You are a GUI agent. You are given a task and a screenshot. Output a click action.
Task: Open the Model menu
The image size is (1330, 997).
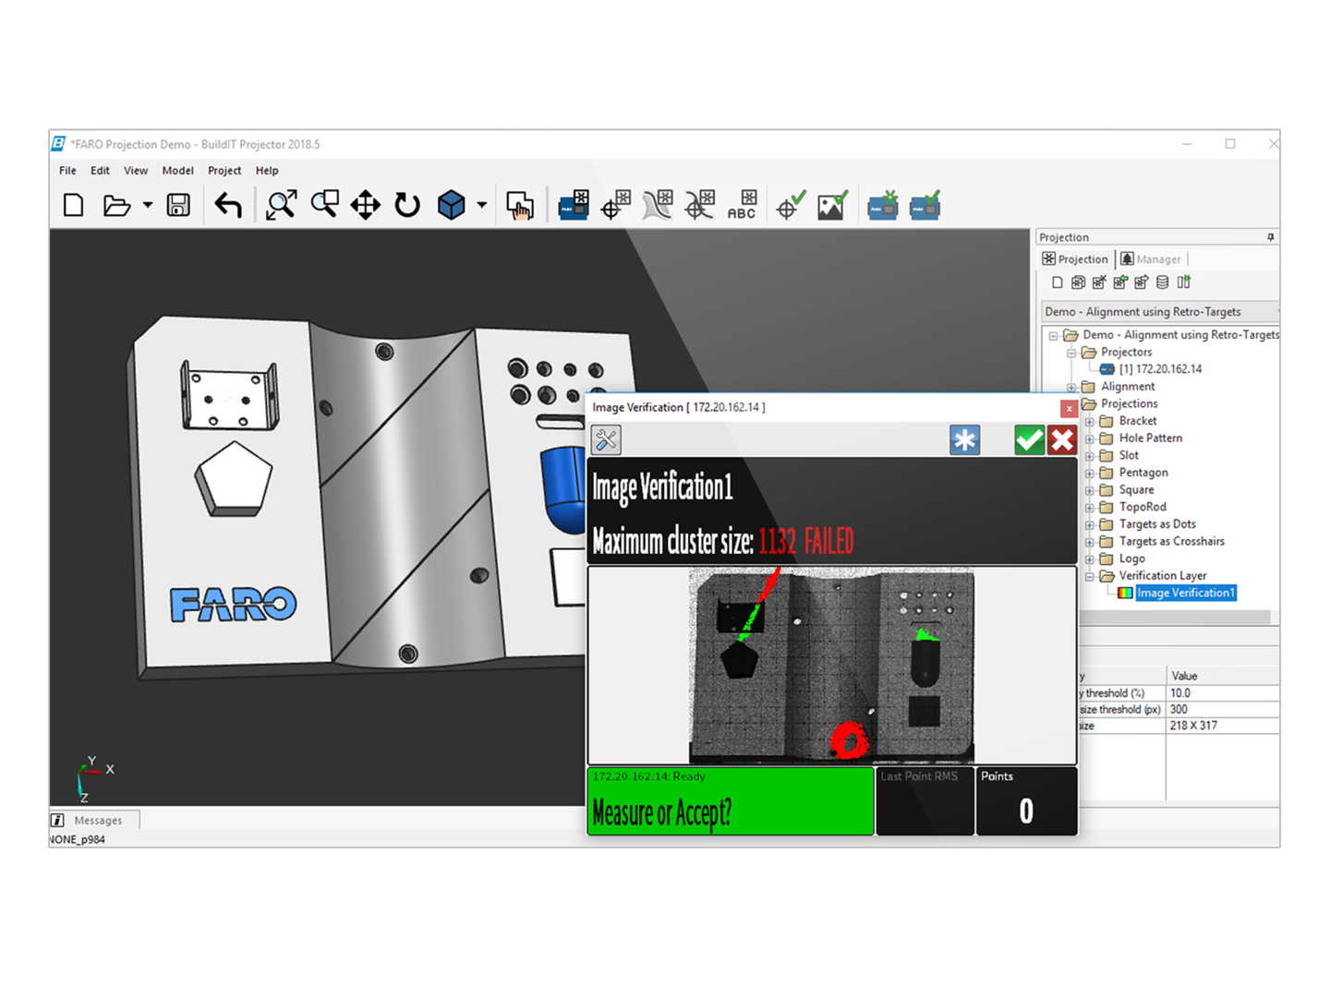tap(177, 171)
